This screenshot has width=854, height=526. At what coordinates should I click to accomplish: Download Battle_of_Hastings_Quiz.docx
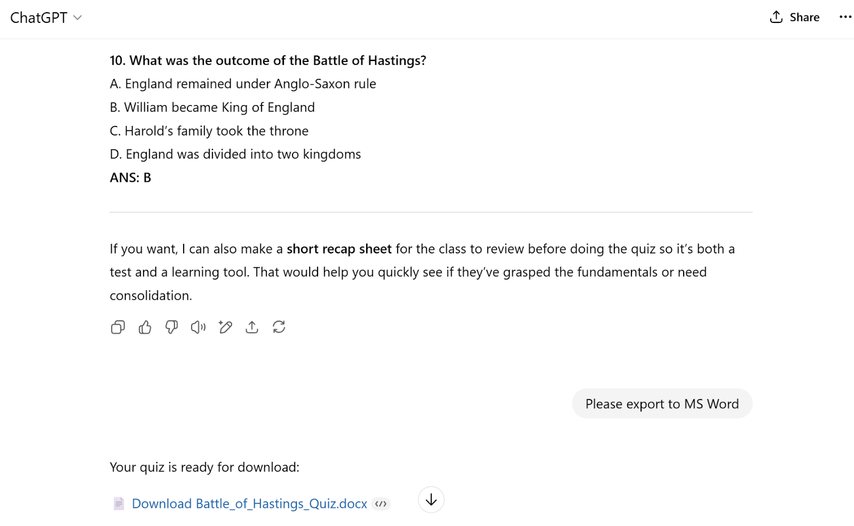(249, 503)
